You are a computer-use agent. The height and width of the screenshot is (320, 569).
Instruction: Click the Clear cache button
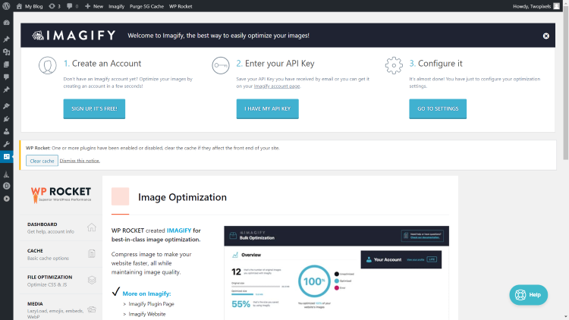[42, 161]
